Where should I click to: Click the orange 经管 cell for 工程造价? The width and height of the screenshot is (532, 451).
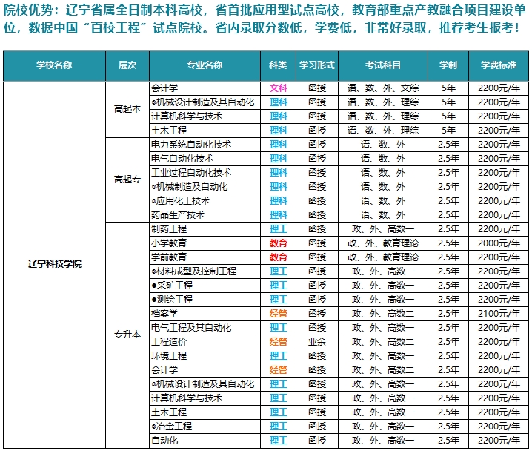(x=278, y=342)
